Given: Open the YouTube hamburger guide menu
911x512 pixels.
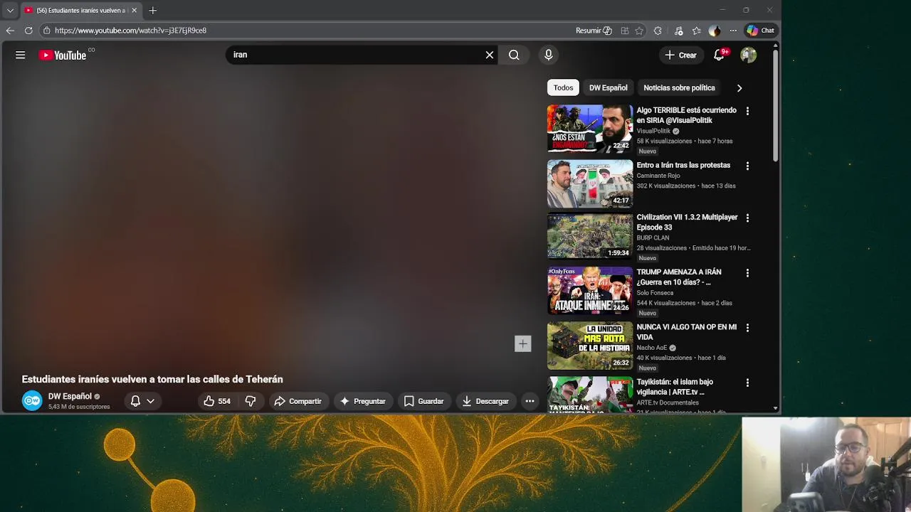Looking at the screenshot, I should click(x=21, y=55).
